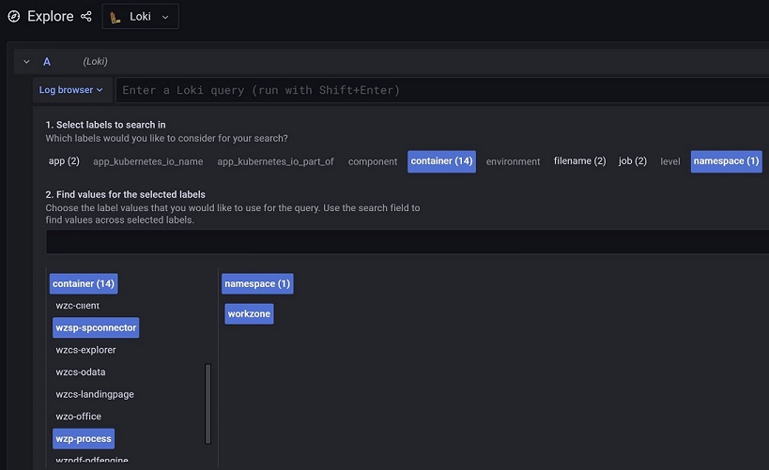This screenshot has height=470, width=769.
Task: Toggle the namespace (1) label chip
Action: point(726,161)
